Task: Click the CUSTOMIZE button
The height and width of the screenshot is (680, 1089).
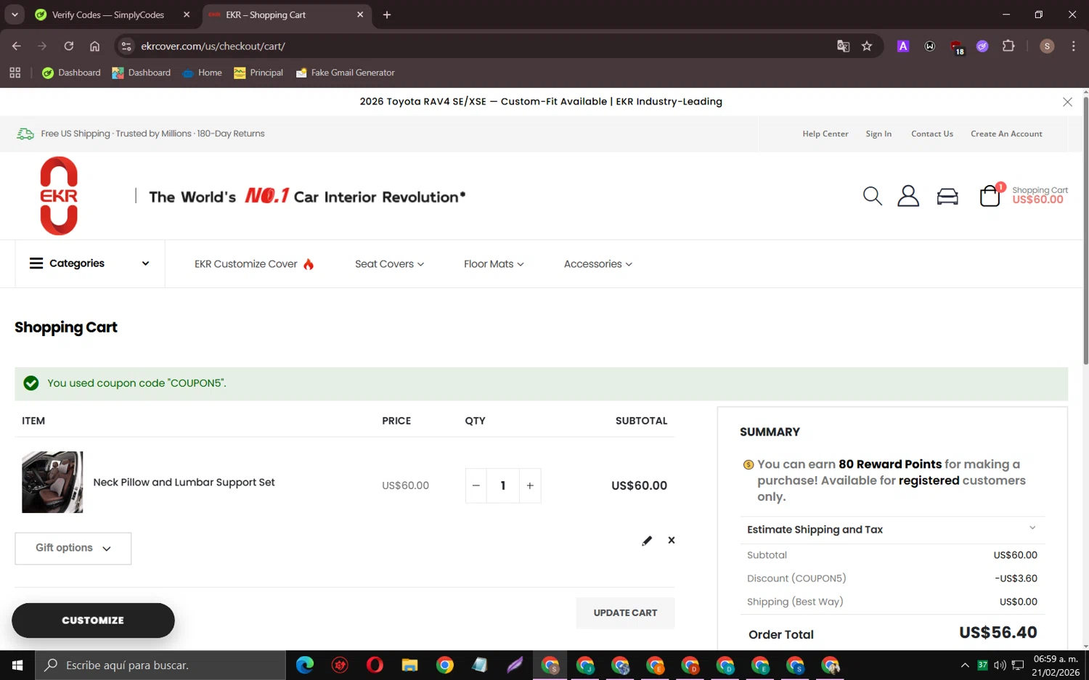Action: [x=93, y=620]
